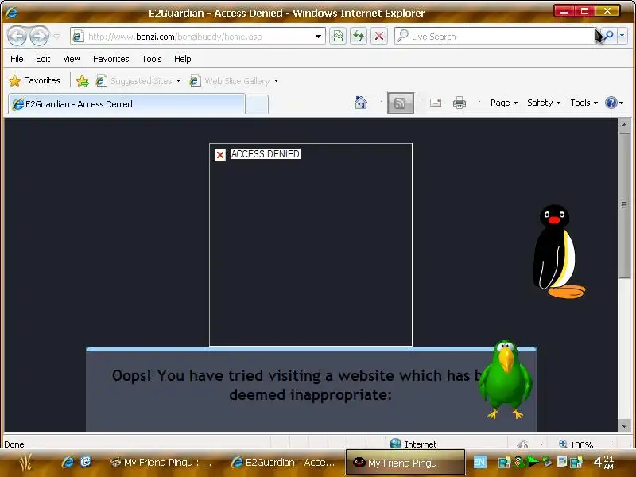
Task: Click the second quick launch icon
Action: point(86,462)
